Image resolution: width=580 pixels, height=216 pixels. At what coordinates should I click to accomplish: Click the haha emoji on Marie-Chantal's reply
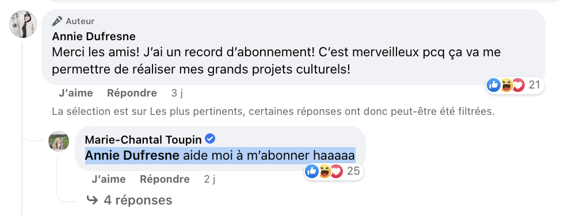coord(325,171)
